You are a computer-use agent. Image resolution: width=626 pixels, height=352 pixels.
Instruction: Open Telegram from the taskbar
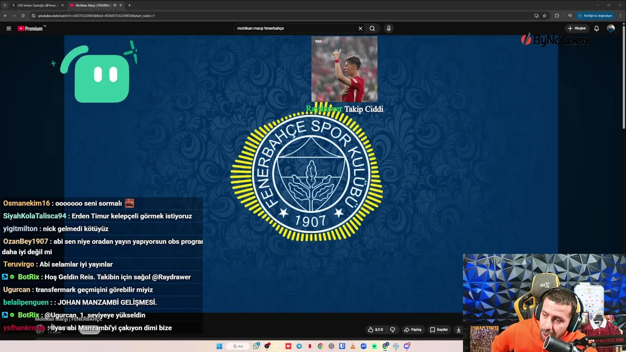click(x=299, y=346)
